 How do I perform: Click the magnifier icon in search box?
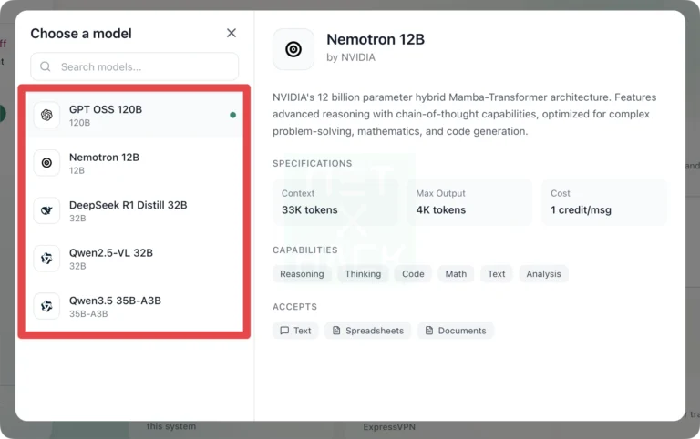(x=46, y=66)
